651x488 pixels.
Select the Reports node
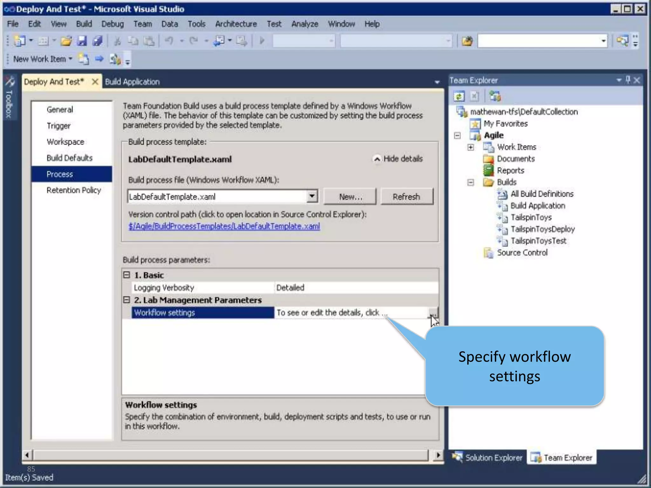[x=511, y=171]
